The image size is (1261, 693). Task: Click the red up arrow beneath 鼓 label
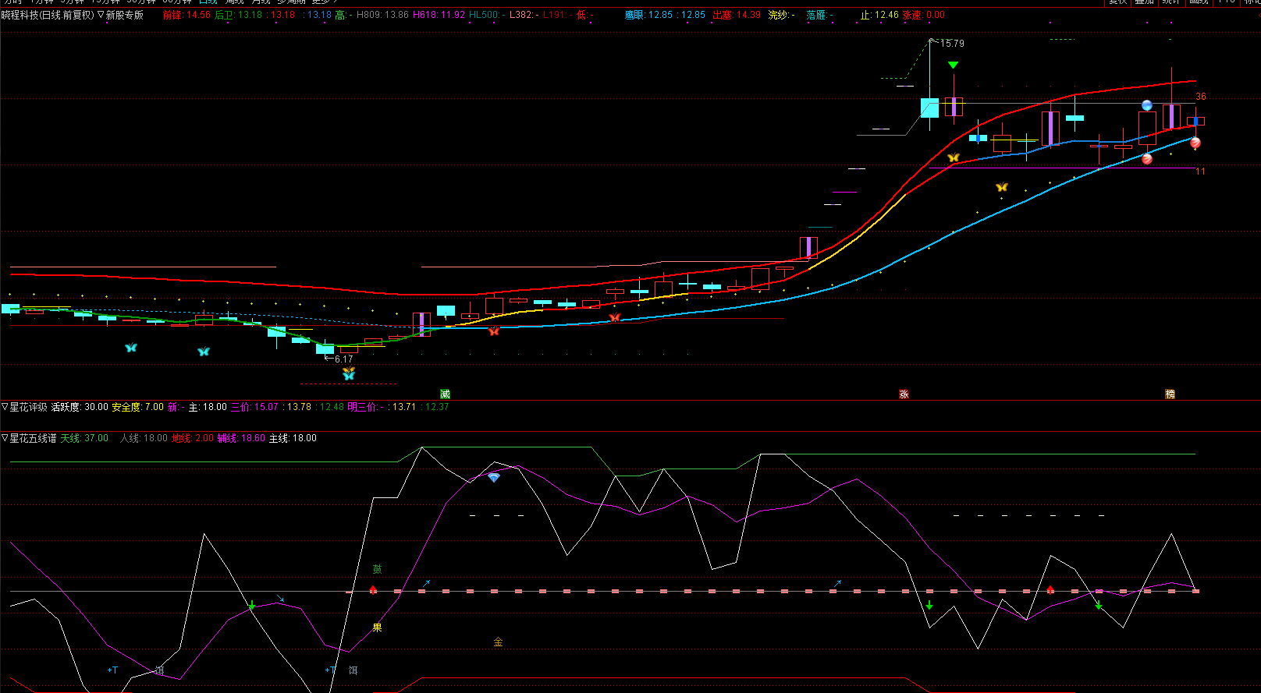pyautogui.click(x=373, y=589)
